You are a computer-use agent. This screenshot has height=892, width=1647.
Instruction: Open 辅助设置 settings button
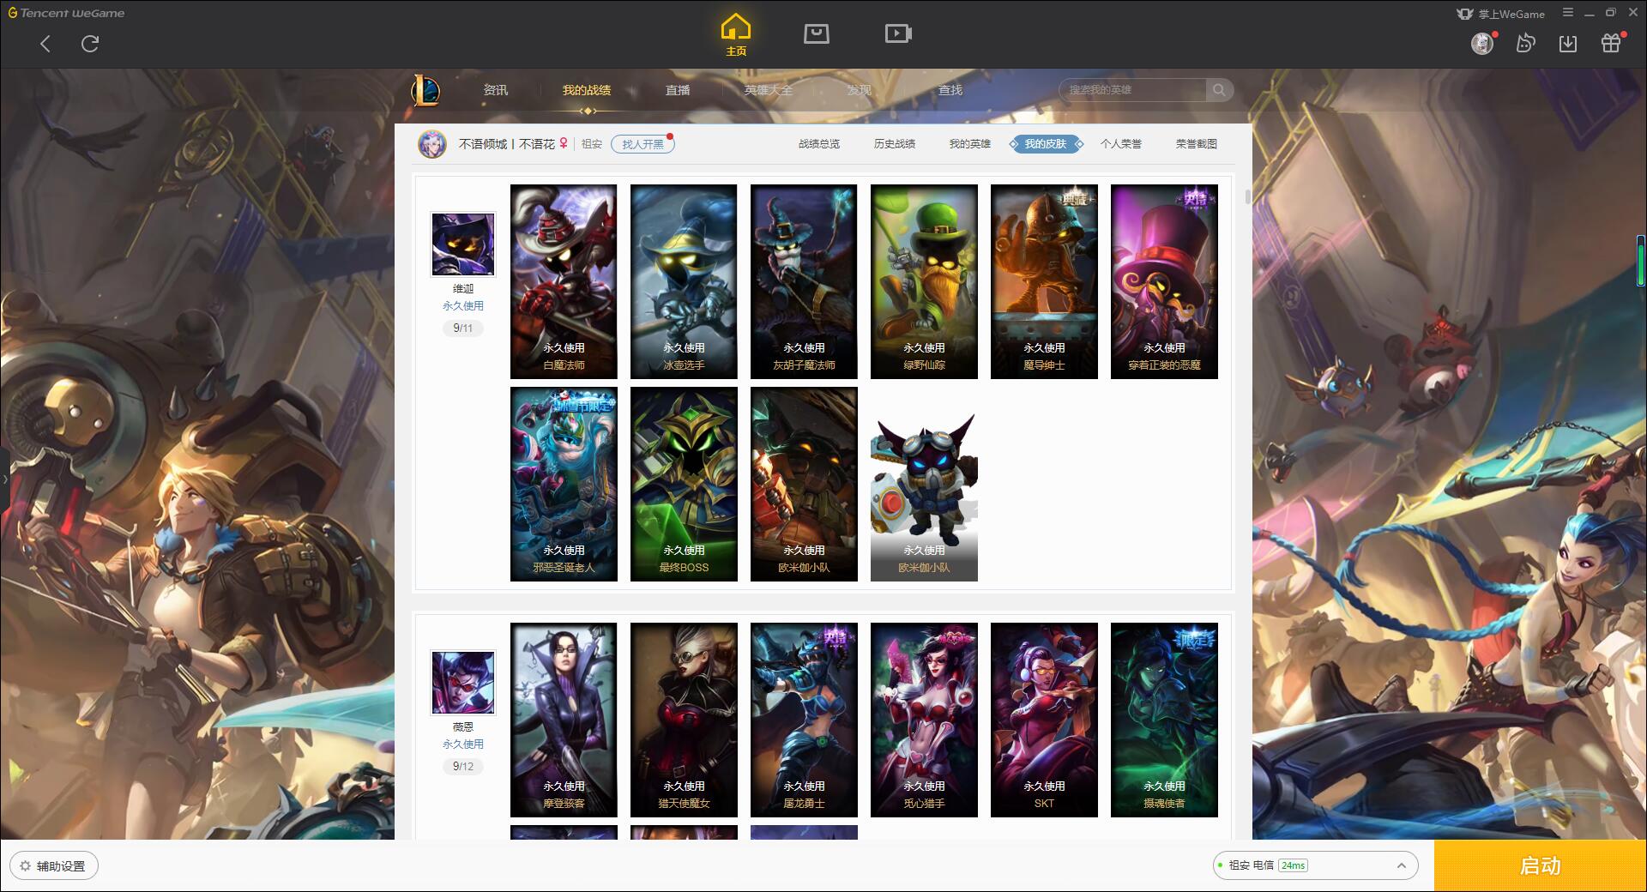click(54, 866)
